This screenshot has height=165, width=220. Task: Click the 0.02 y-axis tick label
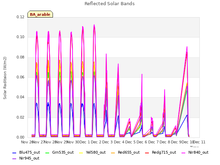[21, 117]
